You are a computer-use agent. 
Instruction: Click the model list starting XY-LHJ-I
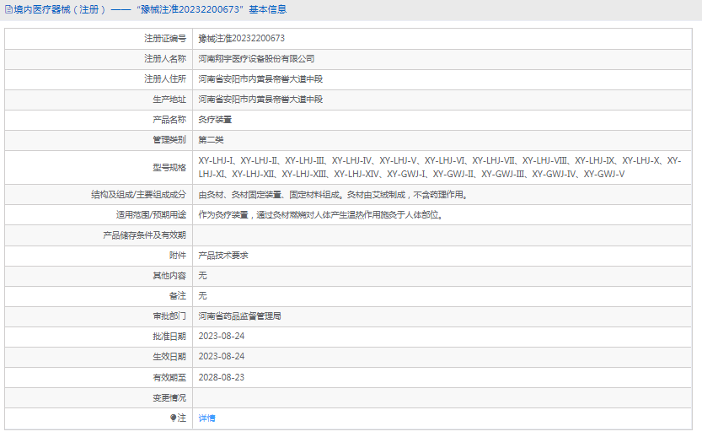tap(440, 167)
